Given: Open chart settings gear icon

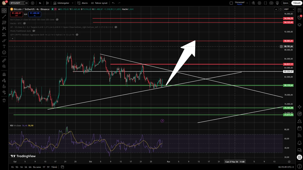Looking at the screenshot, I should pos(260,3).
